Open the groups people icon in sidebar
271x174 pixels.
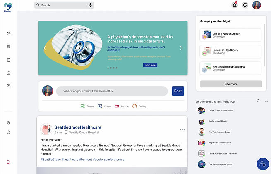pos(9,47)
